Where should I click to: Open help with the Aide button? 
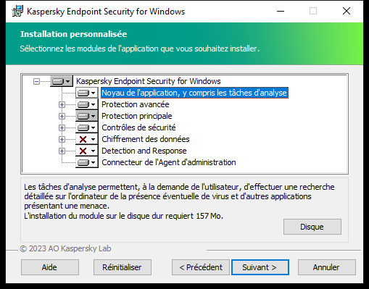pos(50,267)
